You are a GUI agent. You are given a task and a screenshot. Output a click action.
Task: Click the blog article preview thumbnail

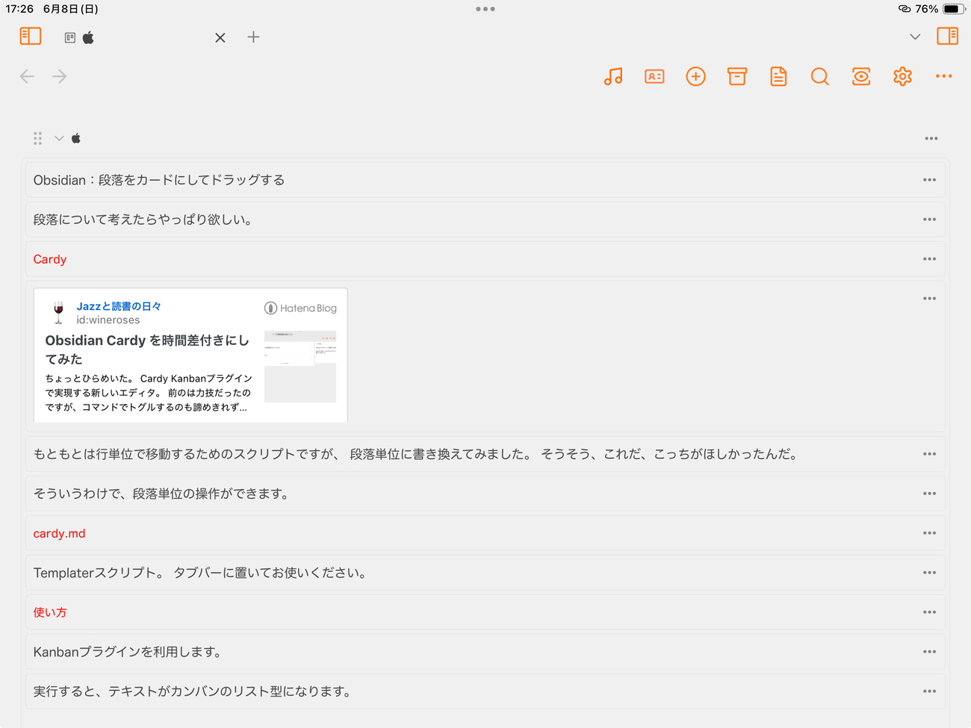[x=300, y=367]
